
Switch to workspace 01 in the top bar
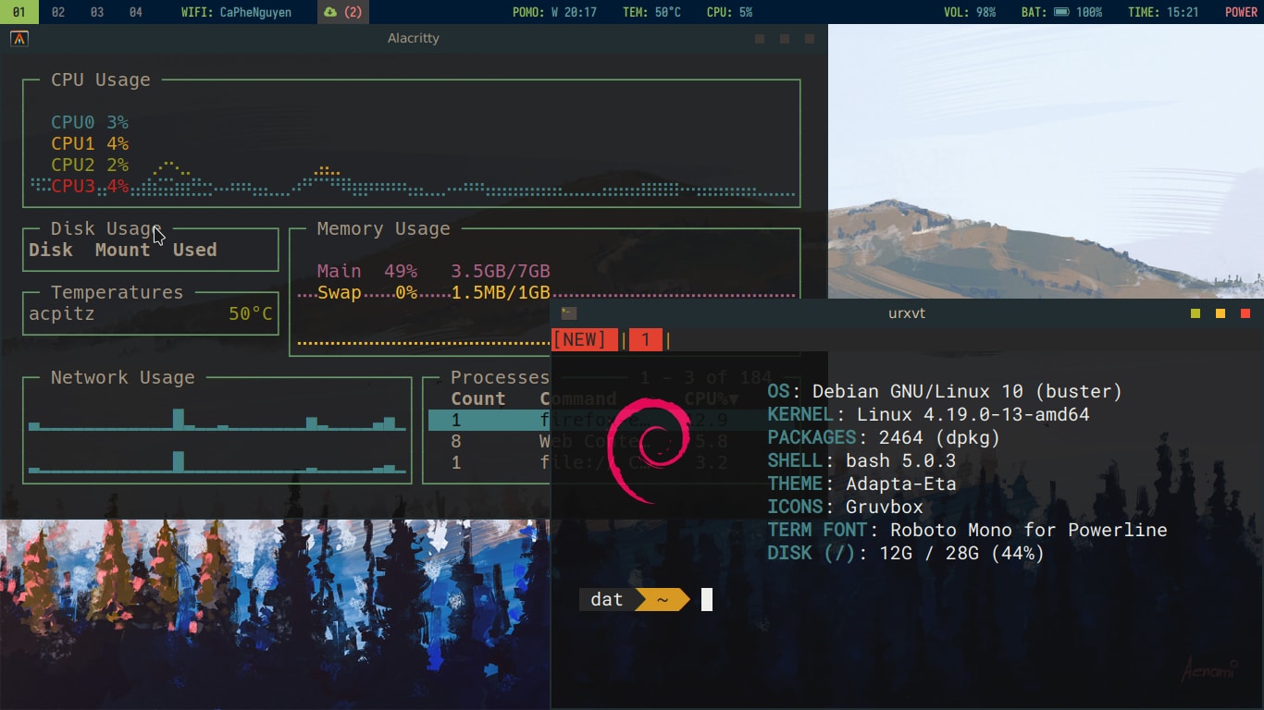[x=19, y=12]
